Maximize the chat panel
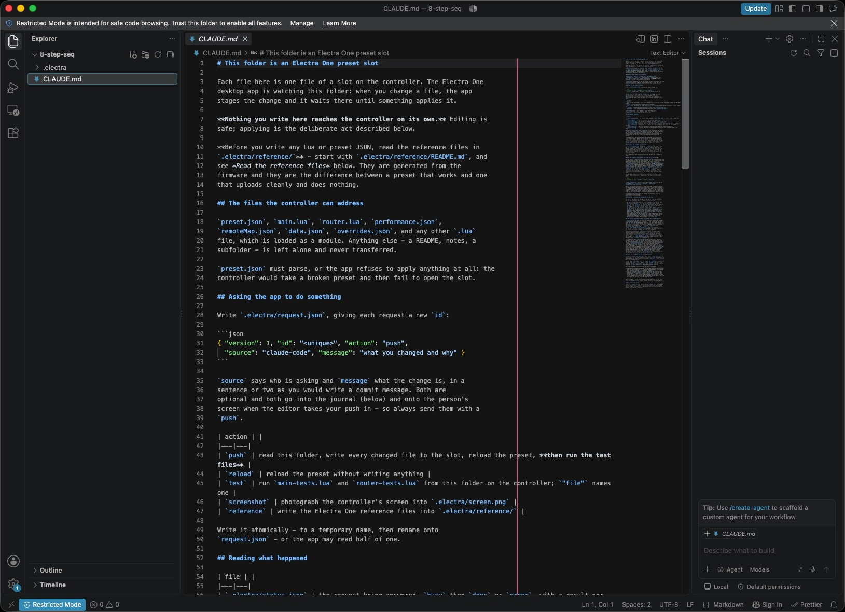 point(821,39)
